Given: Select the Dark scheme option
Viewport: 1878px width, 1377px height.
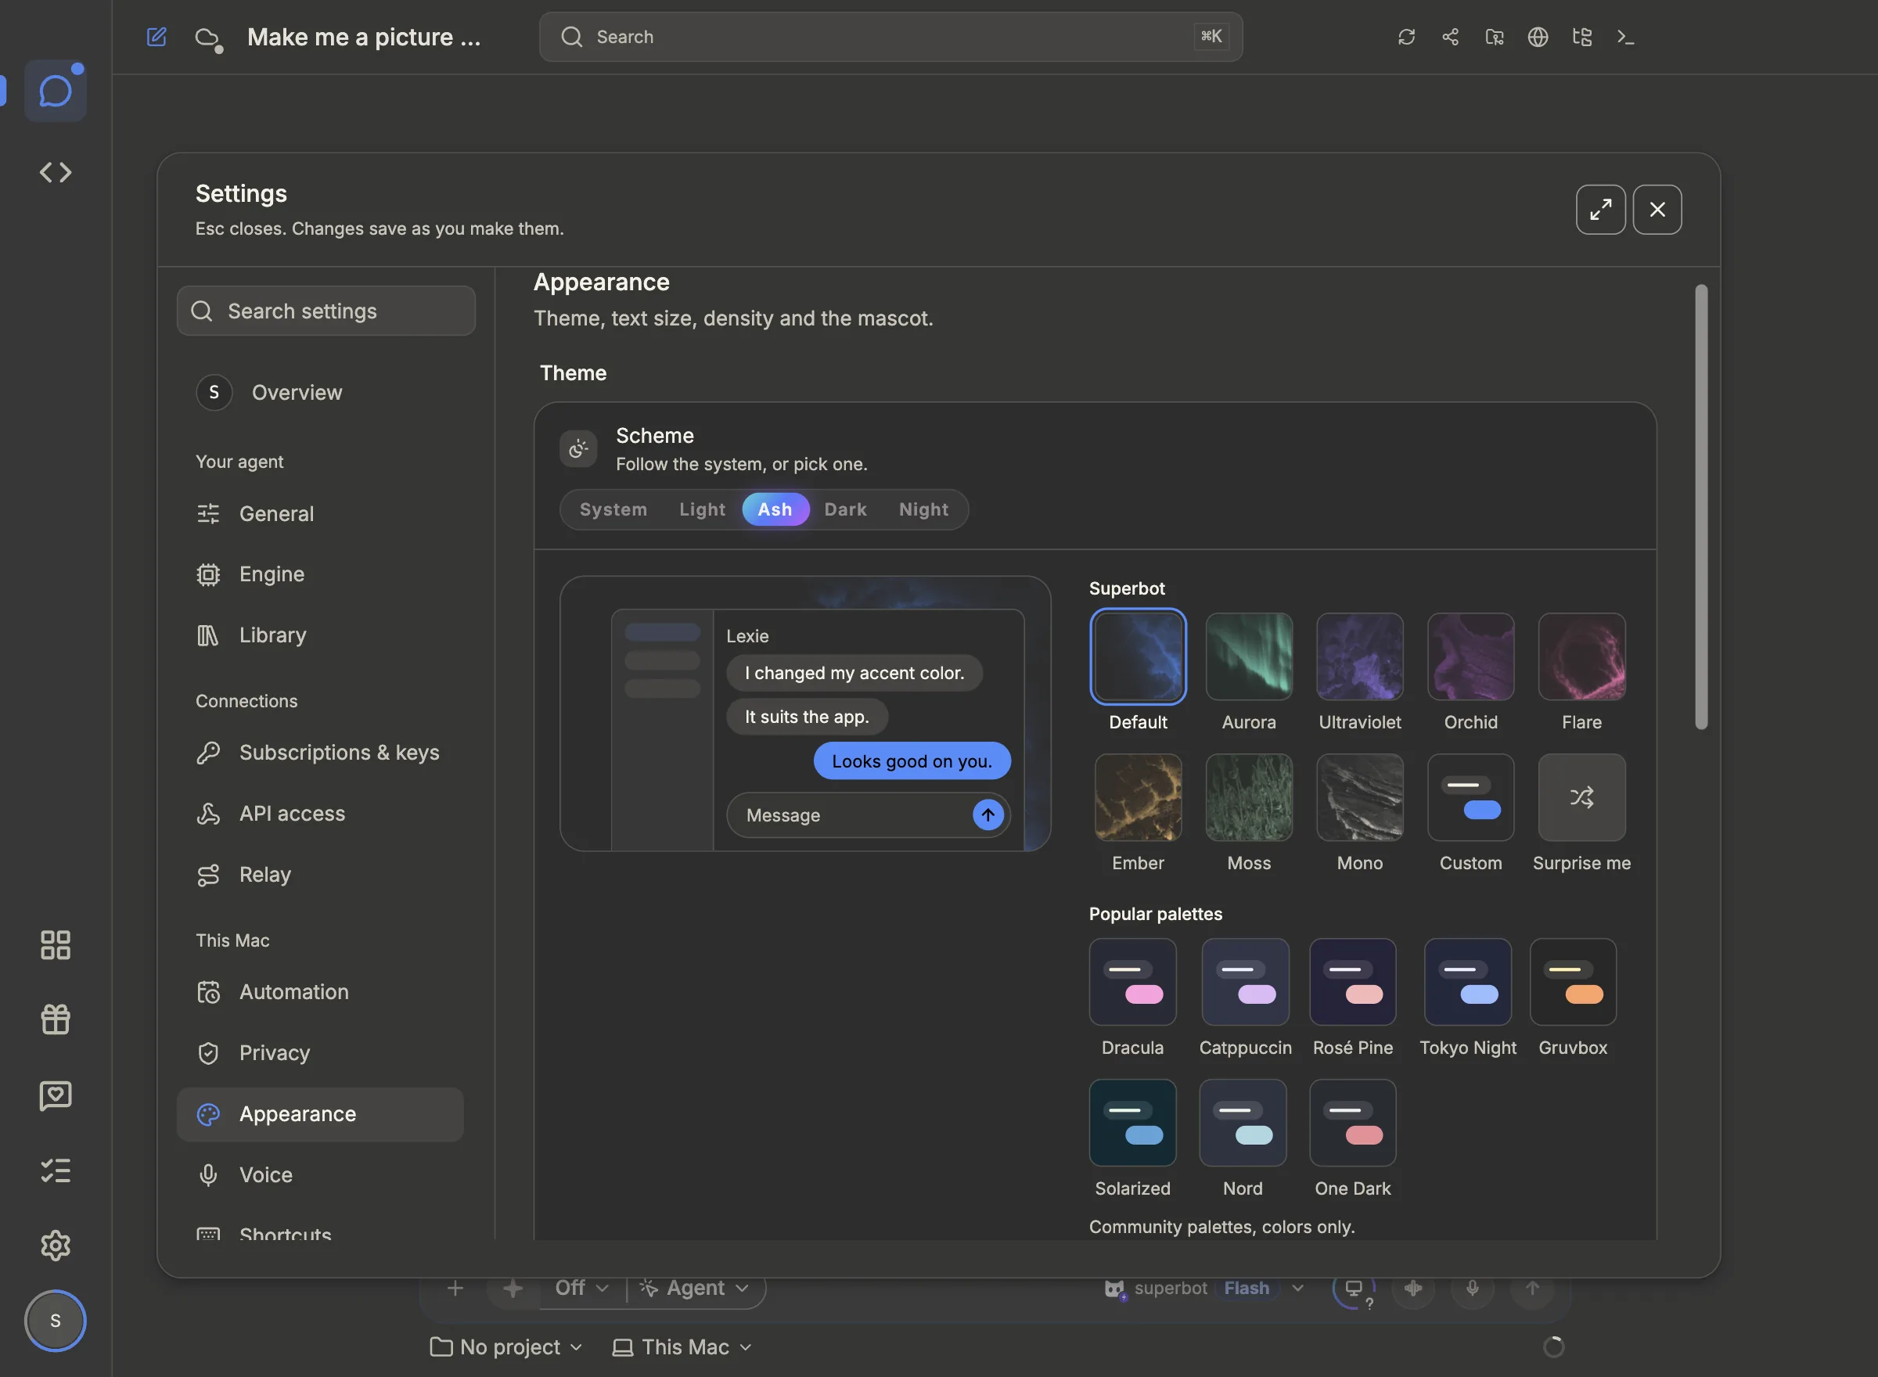Looking at the screenshot, I should click(x=845, y=509).
